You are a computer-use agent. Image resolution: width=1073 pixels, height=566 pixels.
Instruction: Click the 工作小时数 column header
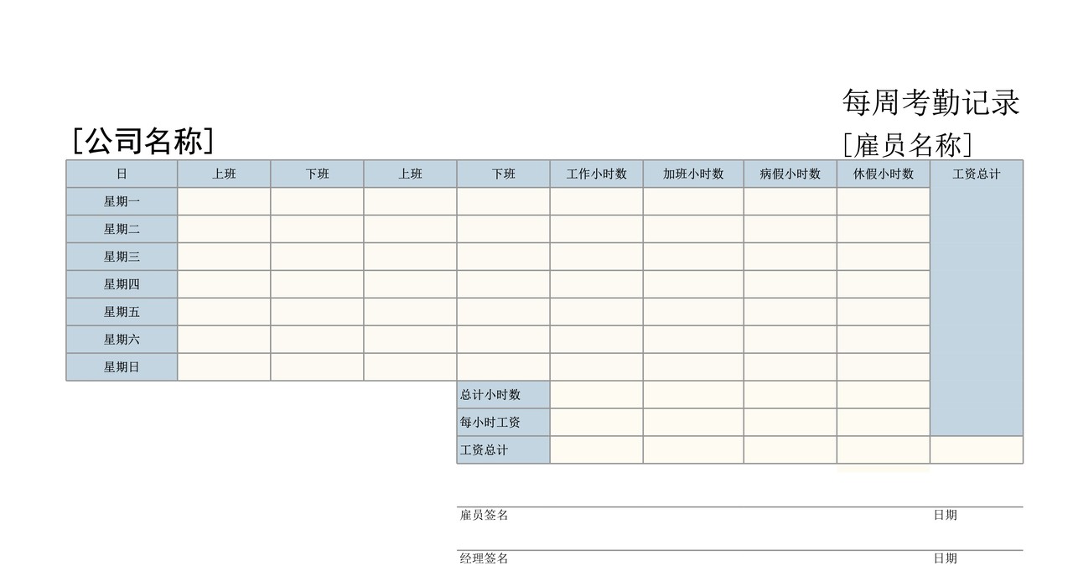[x=595, y=174]
